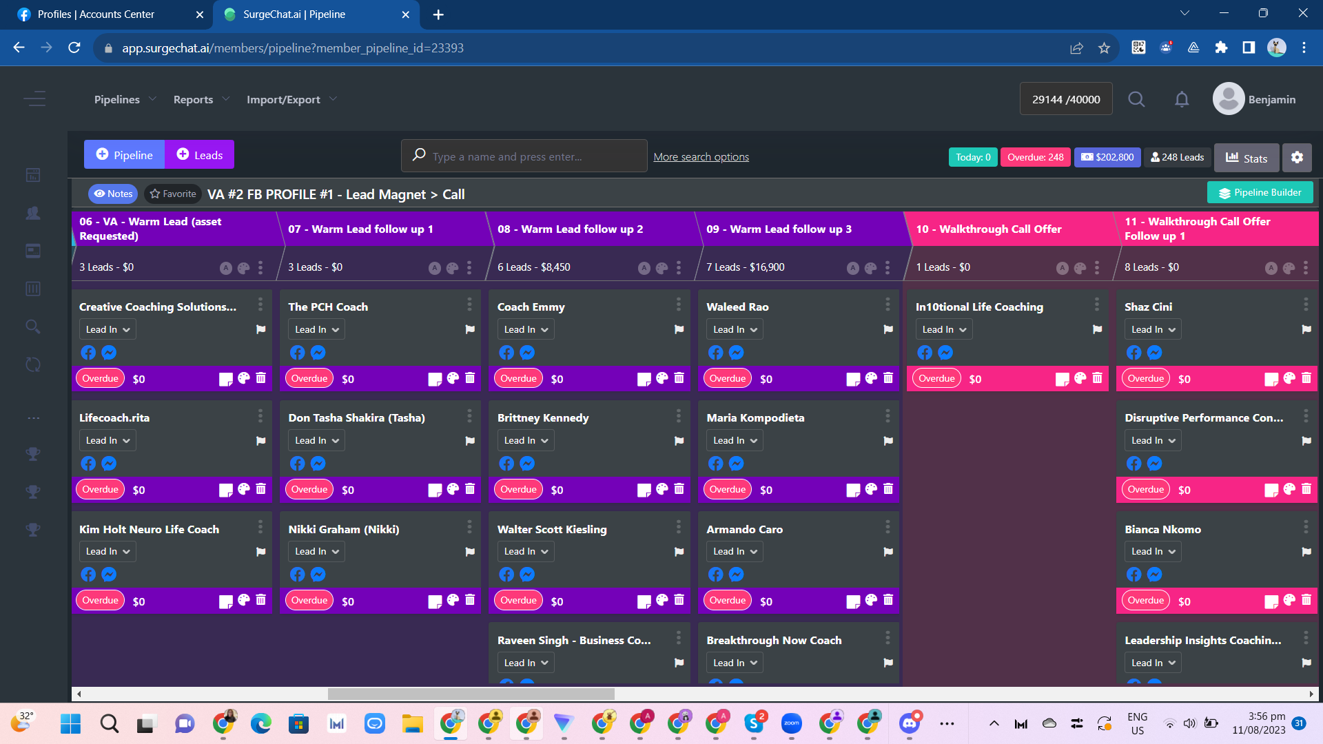Open the settings gear next to Stats
This screenshot has height=744, width=1323.
click(x=1297, y=157)
